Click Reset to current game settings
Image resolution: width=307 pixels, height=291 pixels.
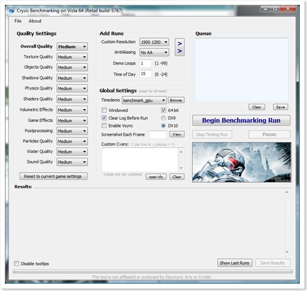(x=53, y=176)
